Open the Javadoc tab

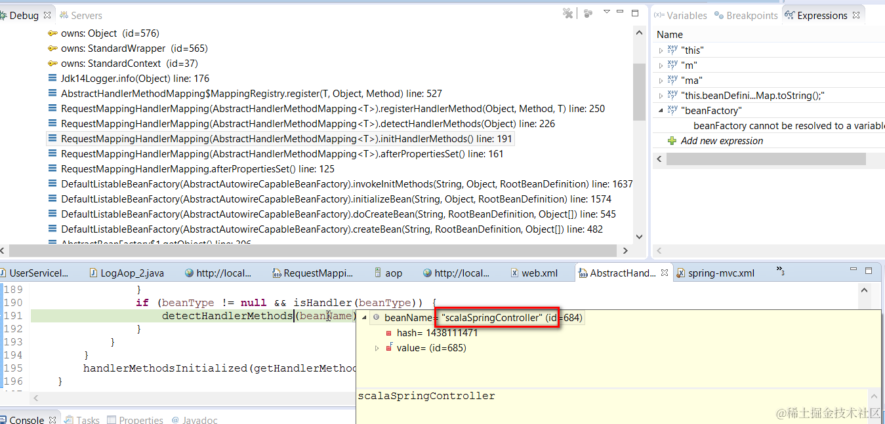tap(195, 419)
